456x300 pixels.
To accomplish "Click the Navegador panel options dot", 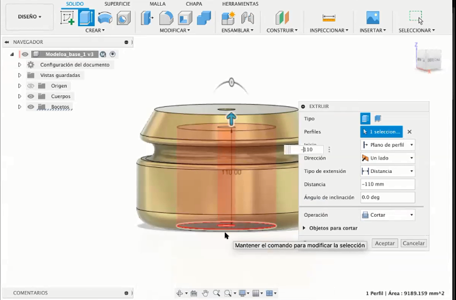I will coord(126,42).
